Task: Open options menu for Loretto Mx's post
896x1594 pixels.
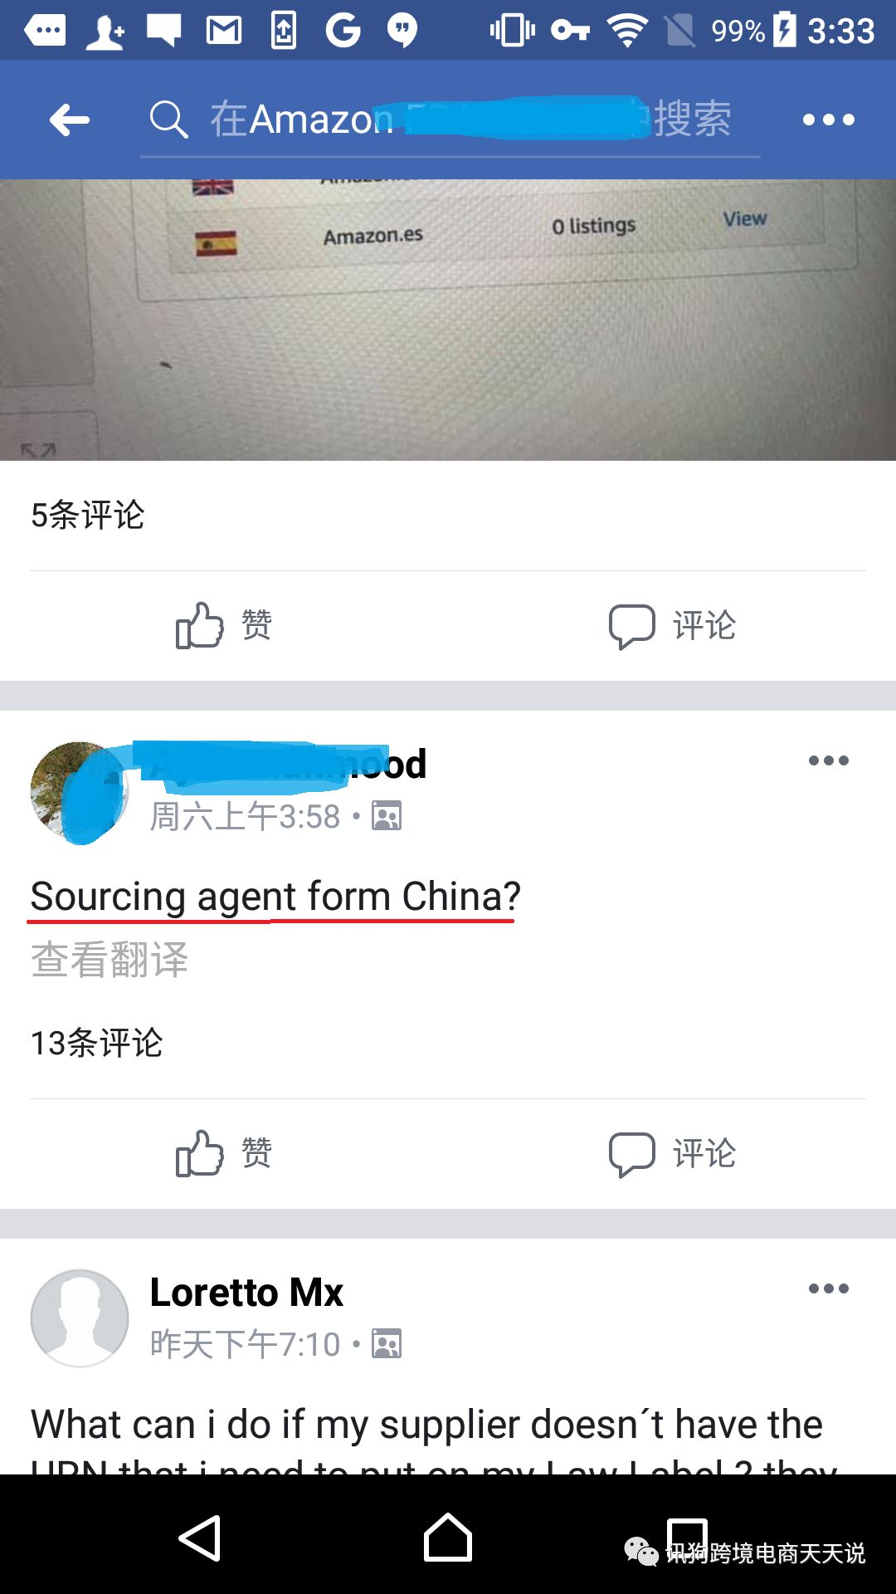Action: point(828,1288)
